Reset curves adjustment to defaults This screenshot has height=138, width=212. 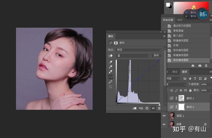[147, 108]
